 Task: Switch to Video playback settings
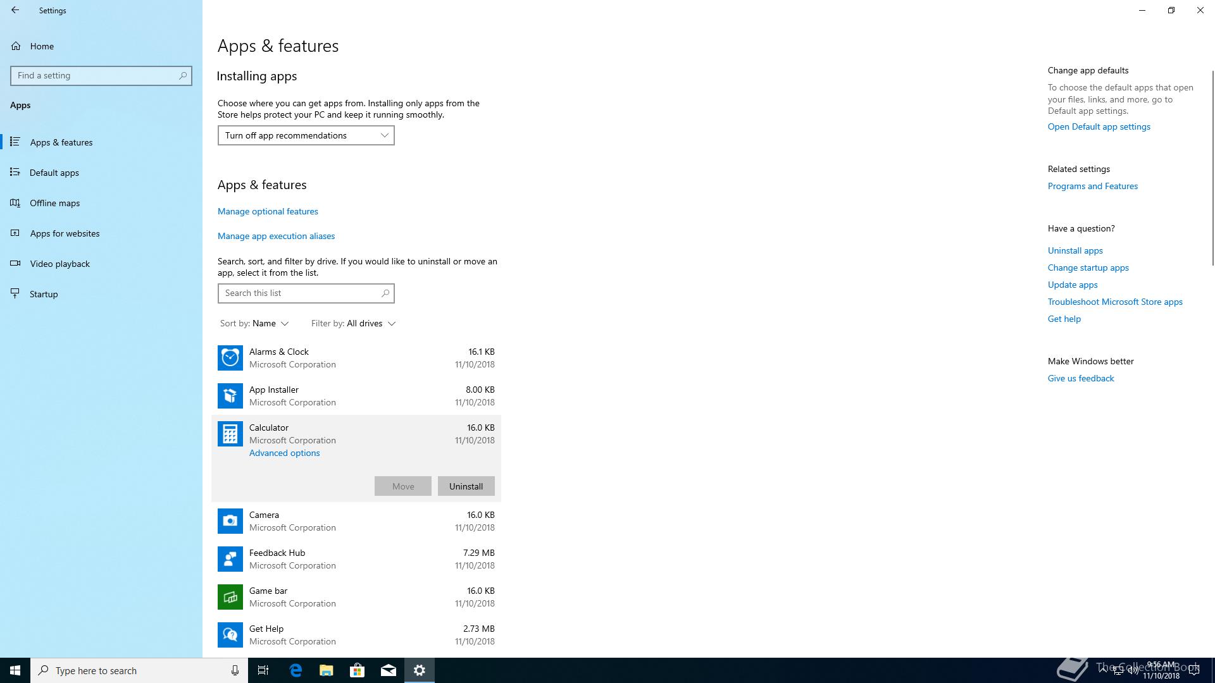point(101,264)
